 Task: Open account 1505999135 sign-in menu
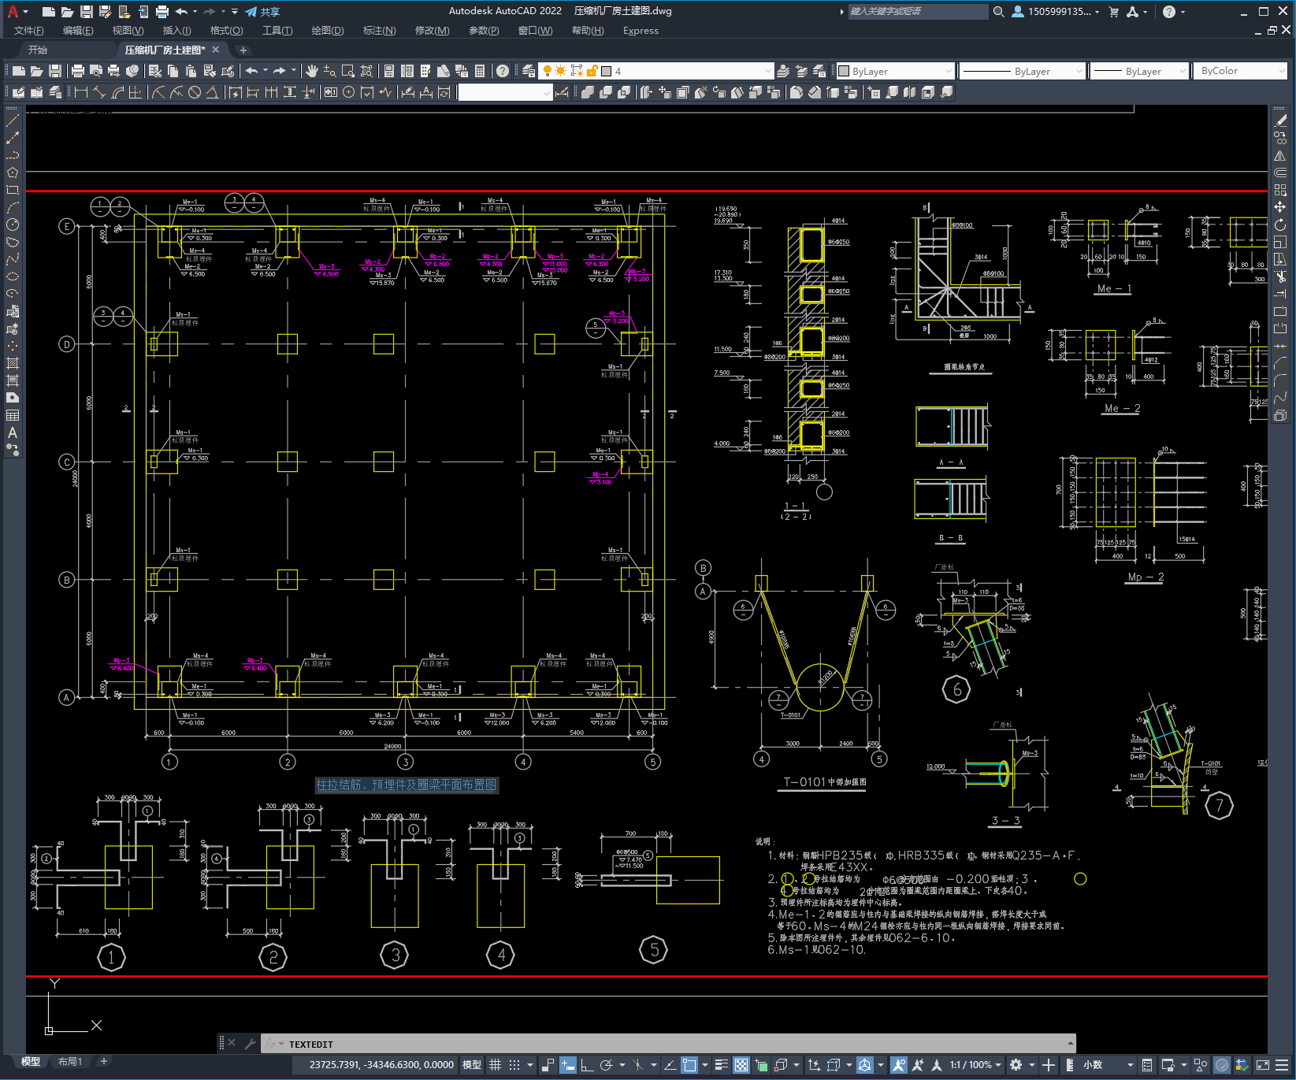pos(1055,12)
